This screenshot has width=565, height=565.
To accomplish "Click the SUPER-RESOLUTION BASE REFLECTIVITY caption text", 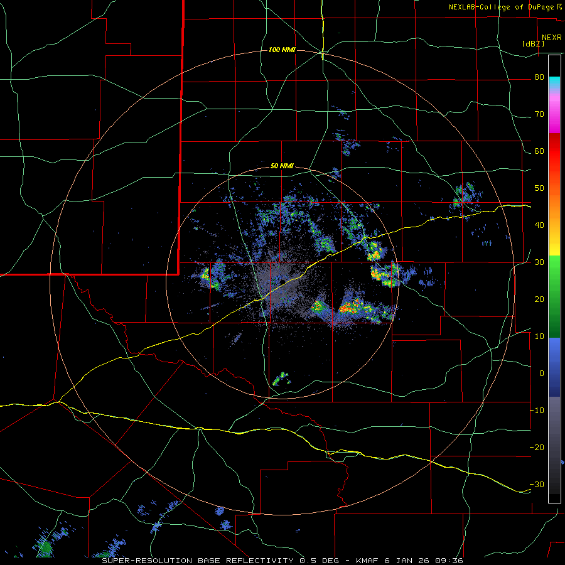I will [x=198, y=561].
